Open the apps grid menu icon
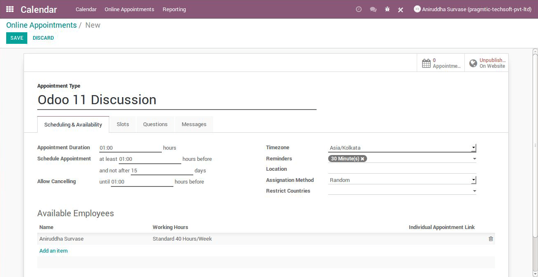Image resolution: width=538 pixels, height=277 pixels. (x=10, y=9)
